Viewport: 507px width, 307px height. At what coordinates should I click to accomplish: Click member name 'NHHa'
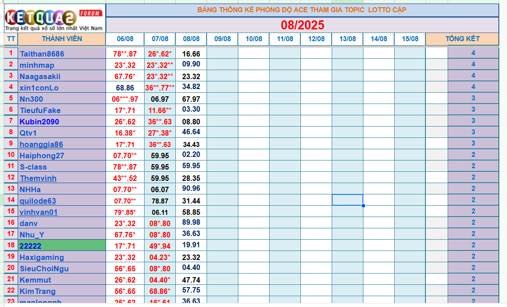pyautogui.click(x=30, y=189)
